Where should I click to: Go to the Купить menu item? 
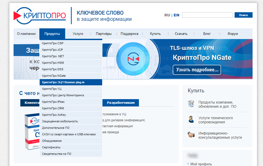[155, 34]
